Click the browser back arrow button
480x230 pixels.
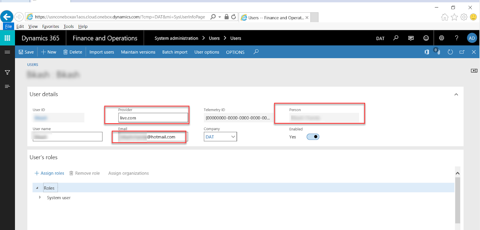(7, 17)
